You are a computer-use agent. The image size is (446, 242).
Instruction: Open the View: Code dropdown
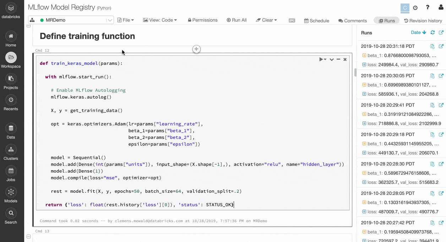click(x=160, y=20)
